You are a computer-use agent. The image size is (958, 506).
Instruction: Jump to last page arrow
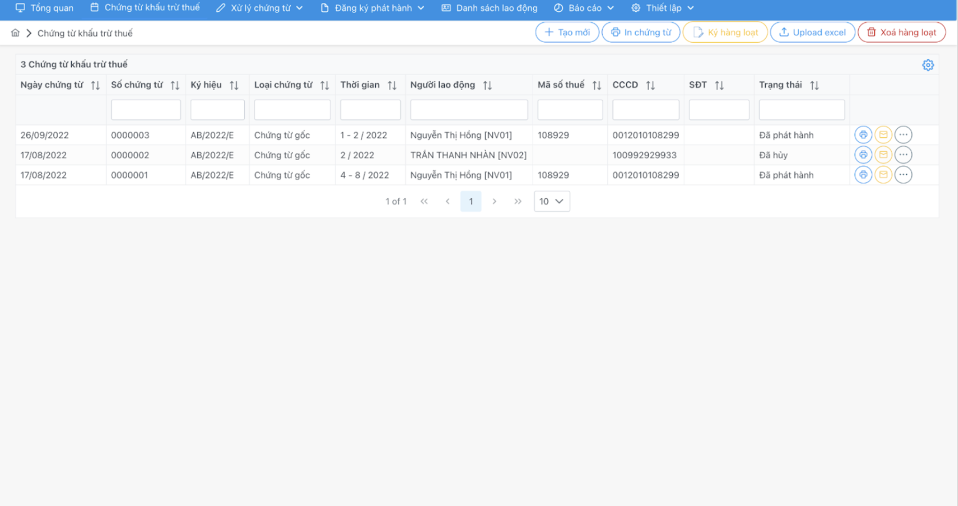click(x=518, y=201)
